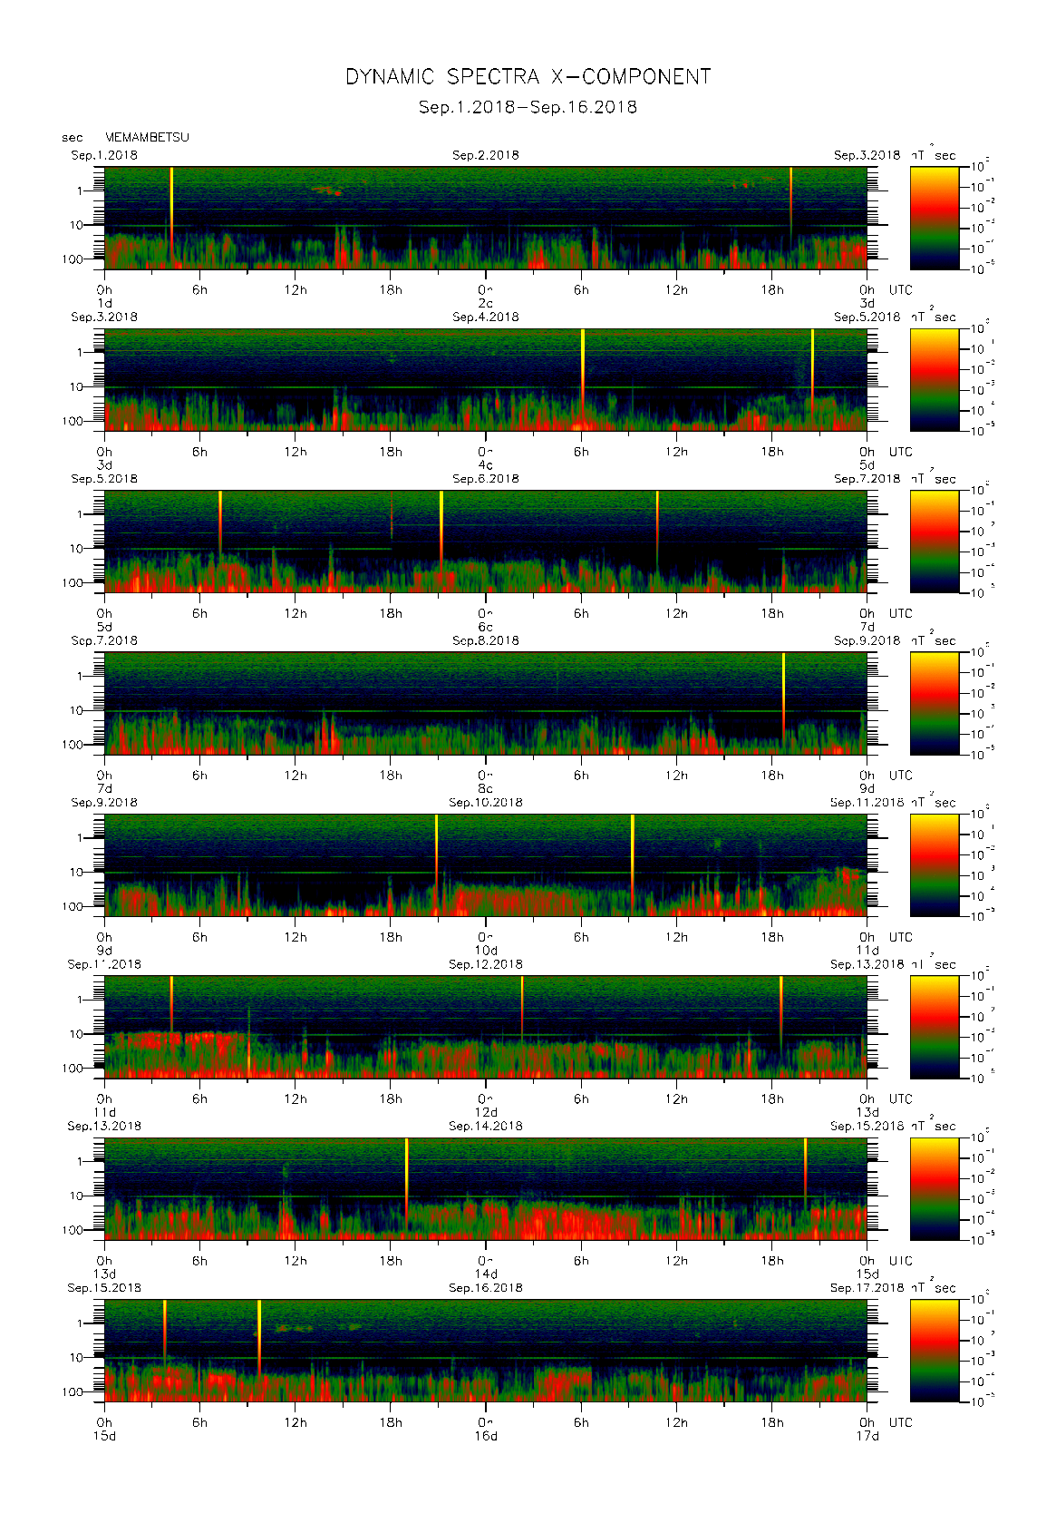Click the 16d day marker
Image resolution: width=1056 pixels, height=1523 pixels.
click(486, 1436)
